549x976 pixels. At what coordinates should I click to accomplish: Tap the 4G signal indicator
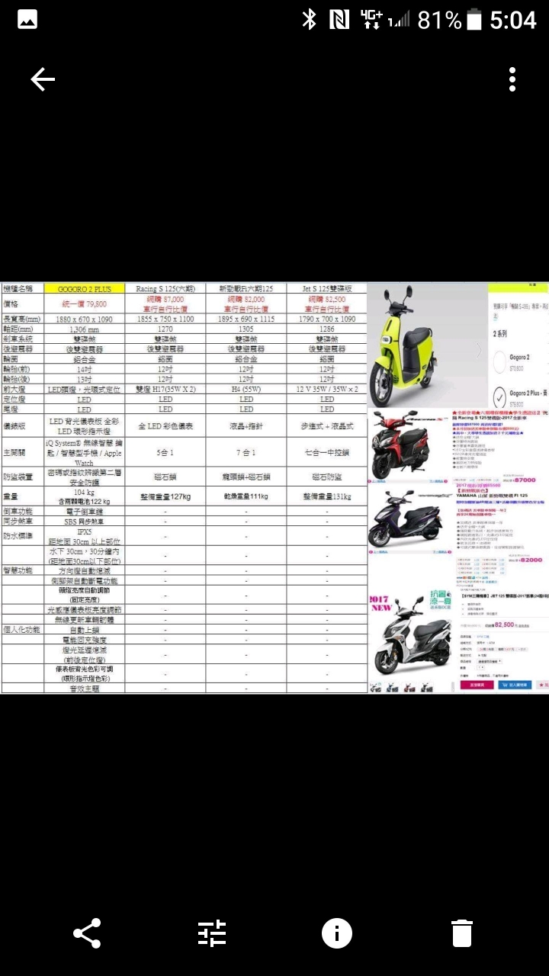[x=372, y=21]
